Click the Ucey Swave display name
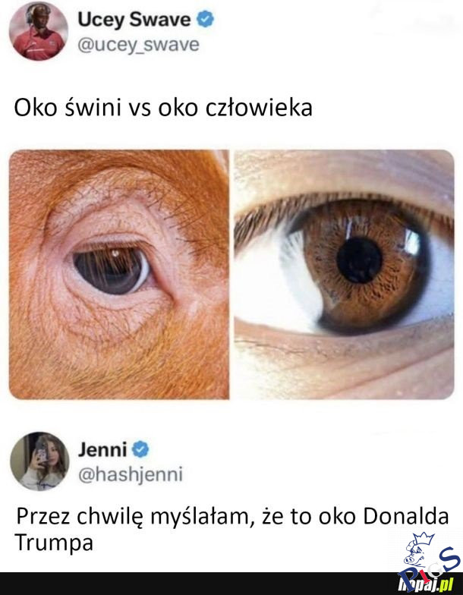Screen dimensions: 463x595 [134, 20]
